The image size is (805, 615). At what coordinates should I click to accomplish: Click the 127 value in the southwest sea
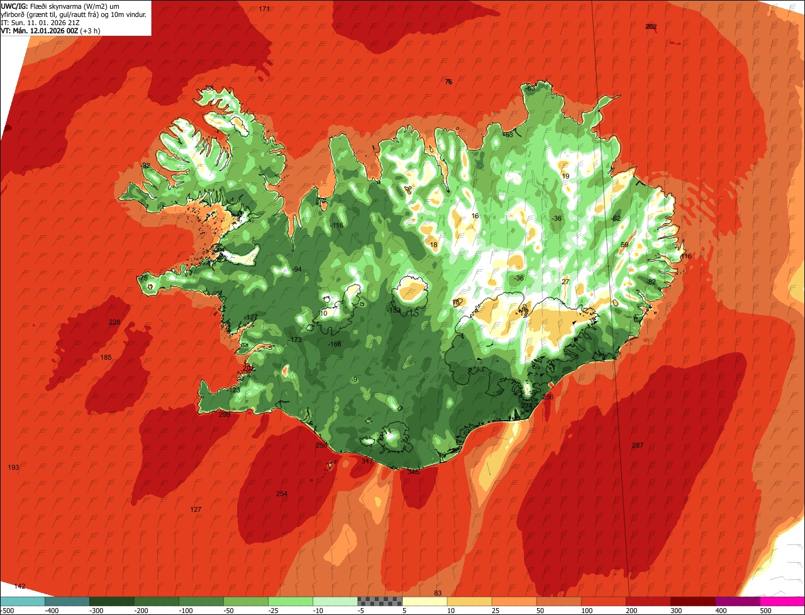(196, 509)
